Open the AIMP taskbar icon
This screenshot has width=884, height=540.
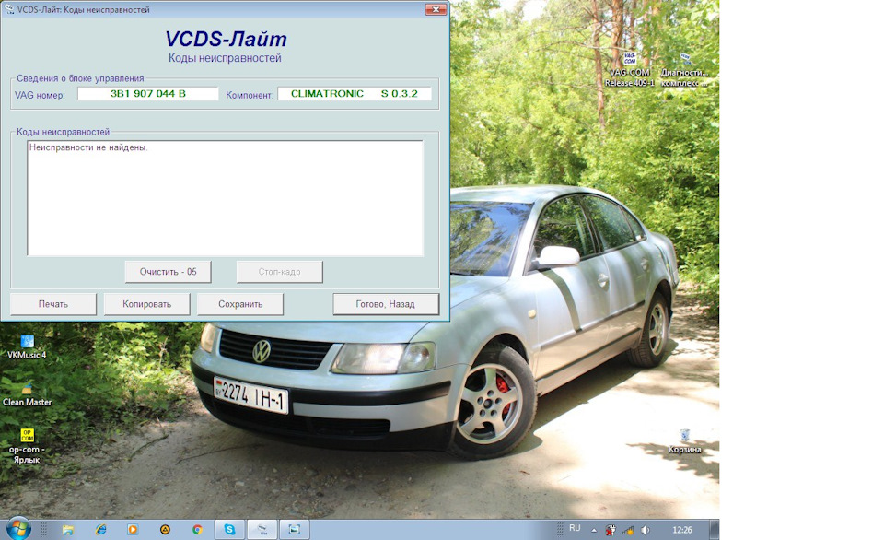click(165, 530)
